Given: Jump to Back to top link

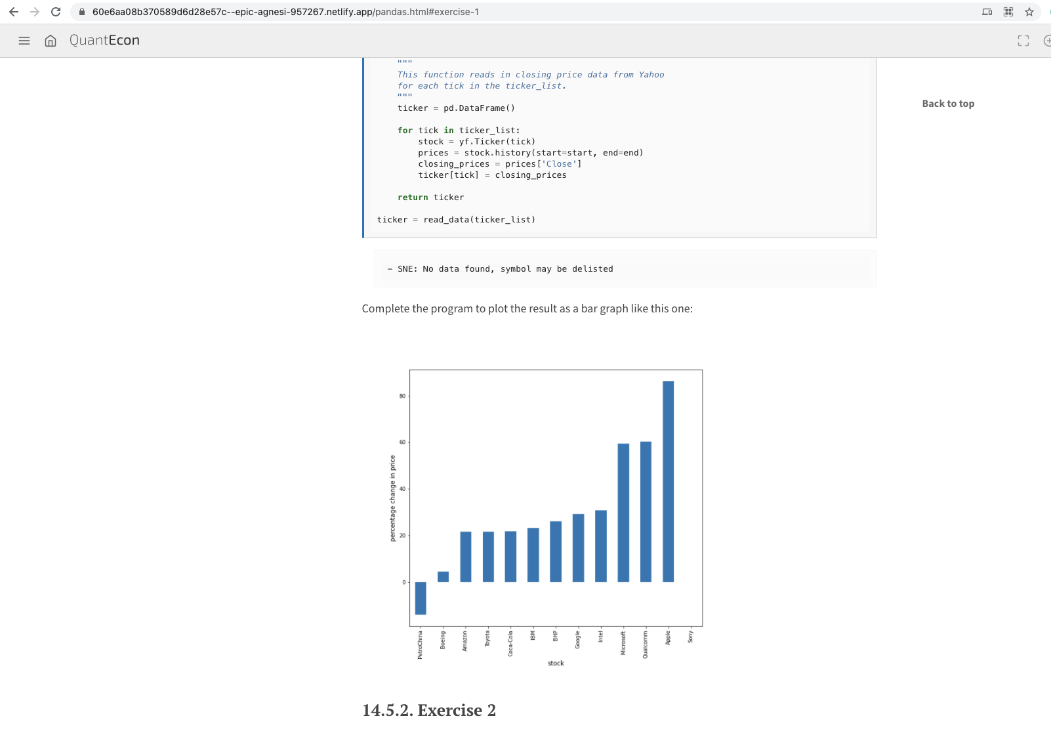Looking at the screenshot, I should [948, 104].
